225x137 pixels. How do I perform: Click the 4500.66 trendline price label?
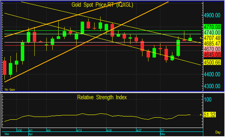pyautogui.click(x=212, y=62)
